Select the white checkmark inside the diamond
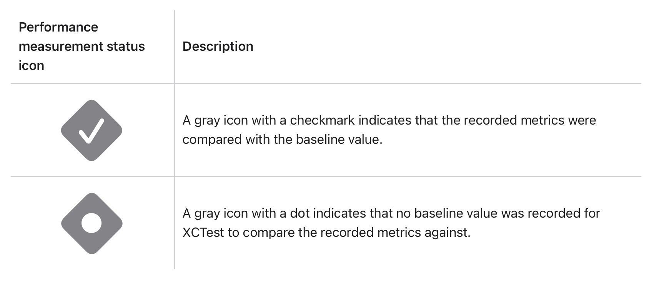The width and height of the screenshot is (659, 283). point(92,131)
